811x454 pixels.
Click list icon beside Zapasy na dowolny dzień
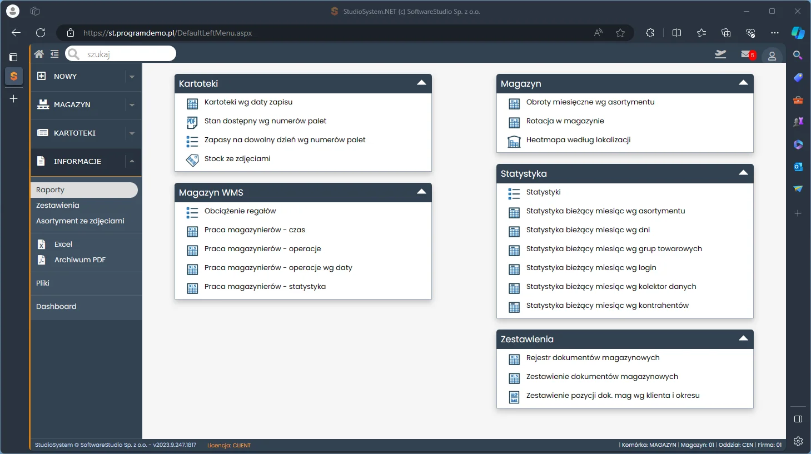click(x=192, y=141)
